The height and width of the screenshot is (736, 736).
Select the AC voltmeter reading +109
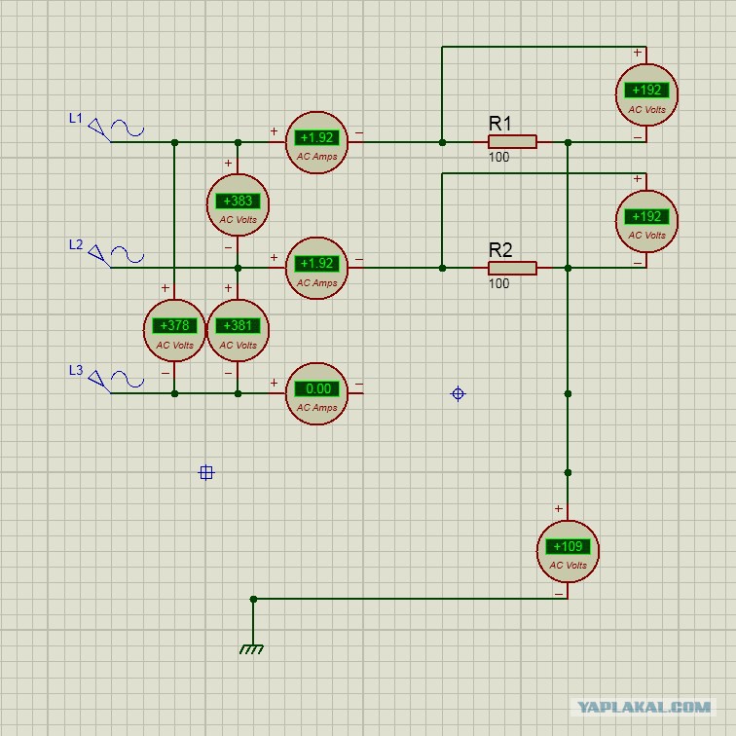pyautogui.click(x=568, y=551)
